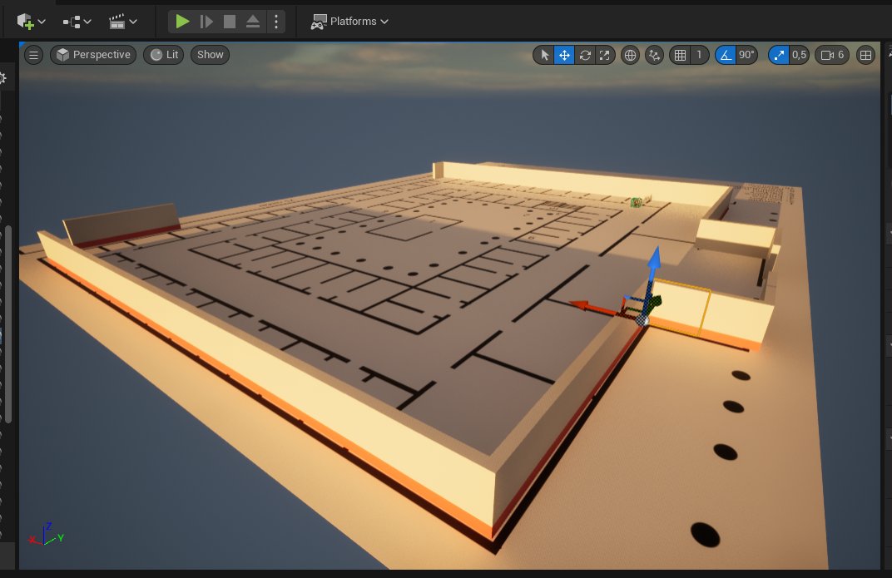This screenshot has height=578, width=892.
Task: Toggle scale snapping icon
Action: pos(778,55)
